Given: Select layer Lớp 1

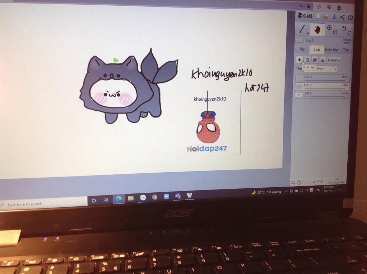Looking at the screenshot, I should [x=321, y=94].
